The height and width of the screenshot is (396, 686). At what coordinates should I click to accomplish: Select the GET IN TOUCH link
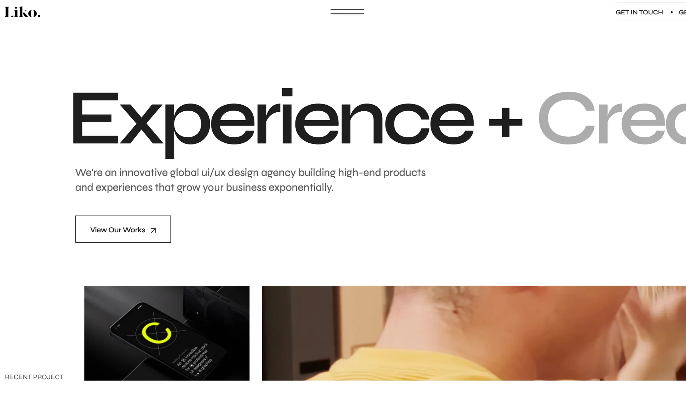(639, 12)
